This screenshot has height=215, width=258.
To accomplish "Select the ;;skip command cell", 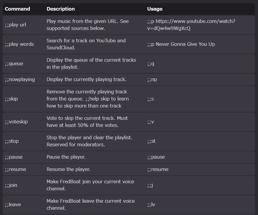I will point(11,99).
